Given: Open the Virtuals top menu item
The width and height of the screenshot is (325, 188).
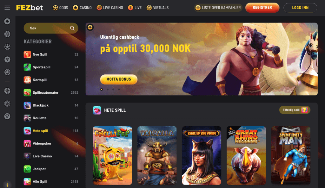Looking at the screenshot, I should (157, 8).
